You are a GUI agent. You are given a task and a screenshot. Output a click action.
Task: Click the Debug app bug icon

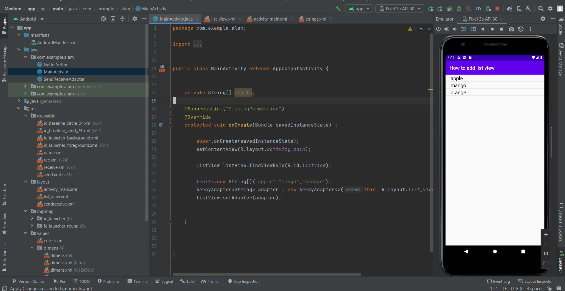point(459,9)
